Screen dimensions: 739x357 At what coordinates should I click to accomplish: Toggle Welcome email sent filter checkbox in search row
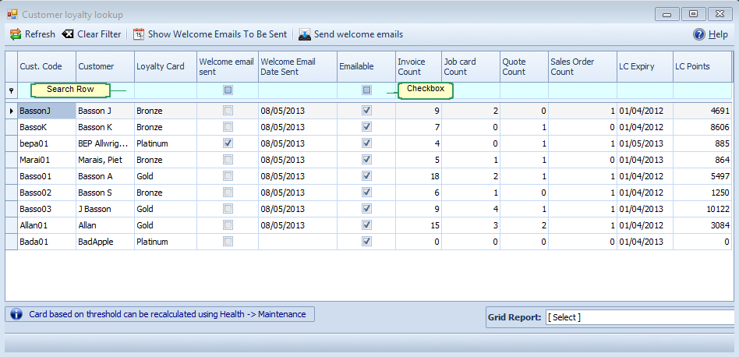coord(228,90)
